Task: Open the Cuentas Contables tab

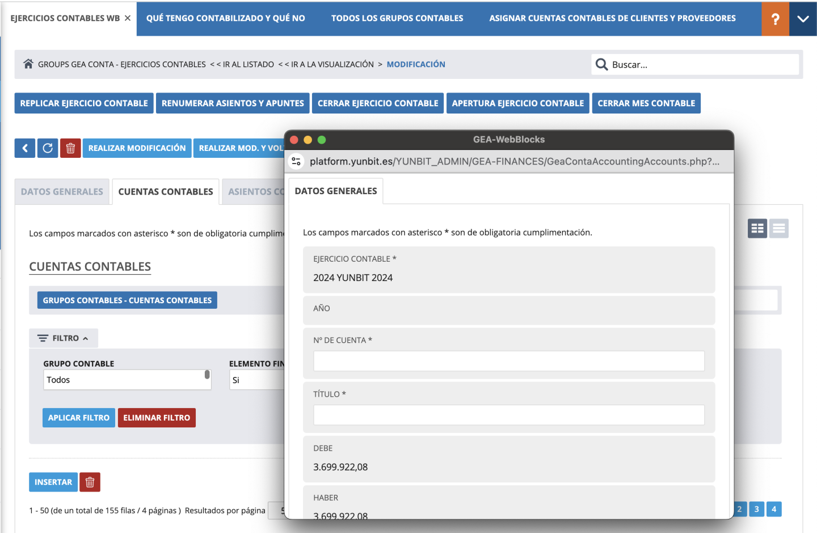Action: (166, 192)
